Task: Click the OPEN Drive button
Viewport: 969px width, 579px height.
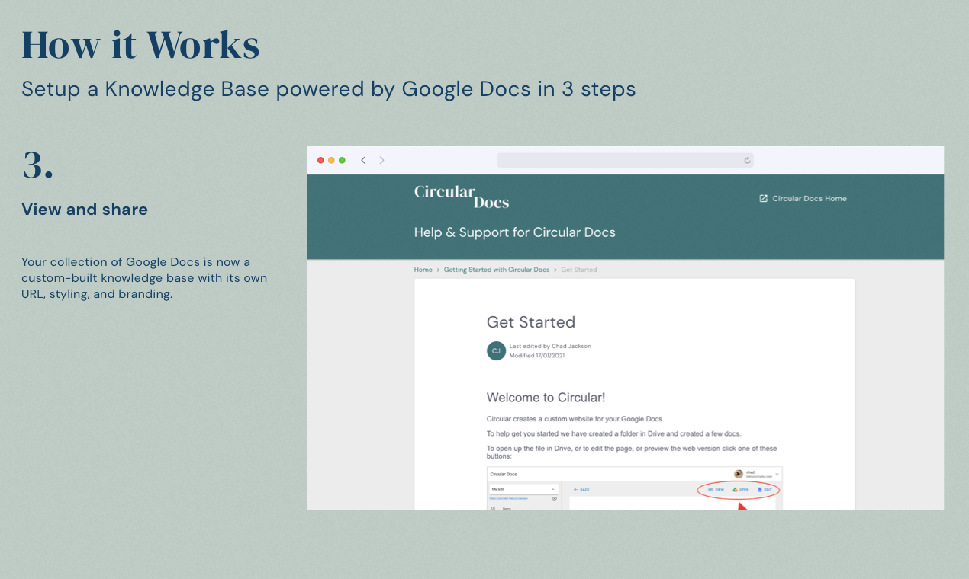Action: point(740,489)
